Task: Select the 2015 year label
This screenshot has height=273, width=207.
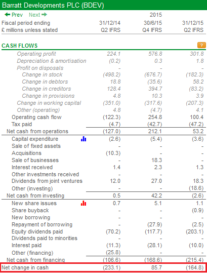Action: pos(156,15)
